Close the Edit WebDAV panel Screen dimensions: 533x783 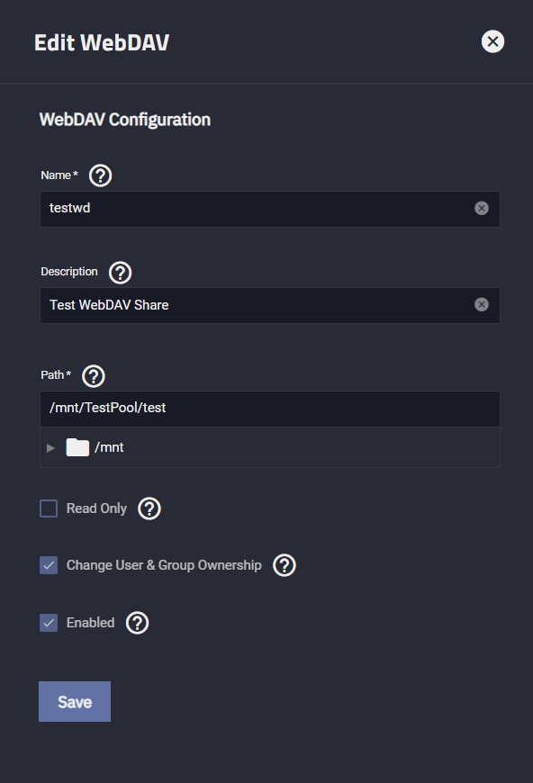tap(492, 41)
